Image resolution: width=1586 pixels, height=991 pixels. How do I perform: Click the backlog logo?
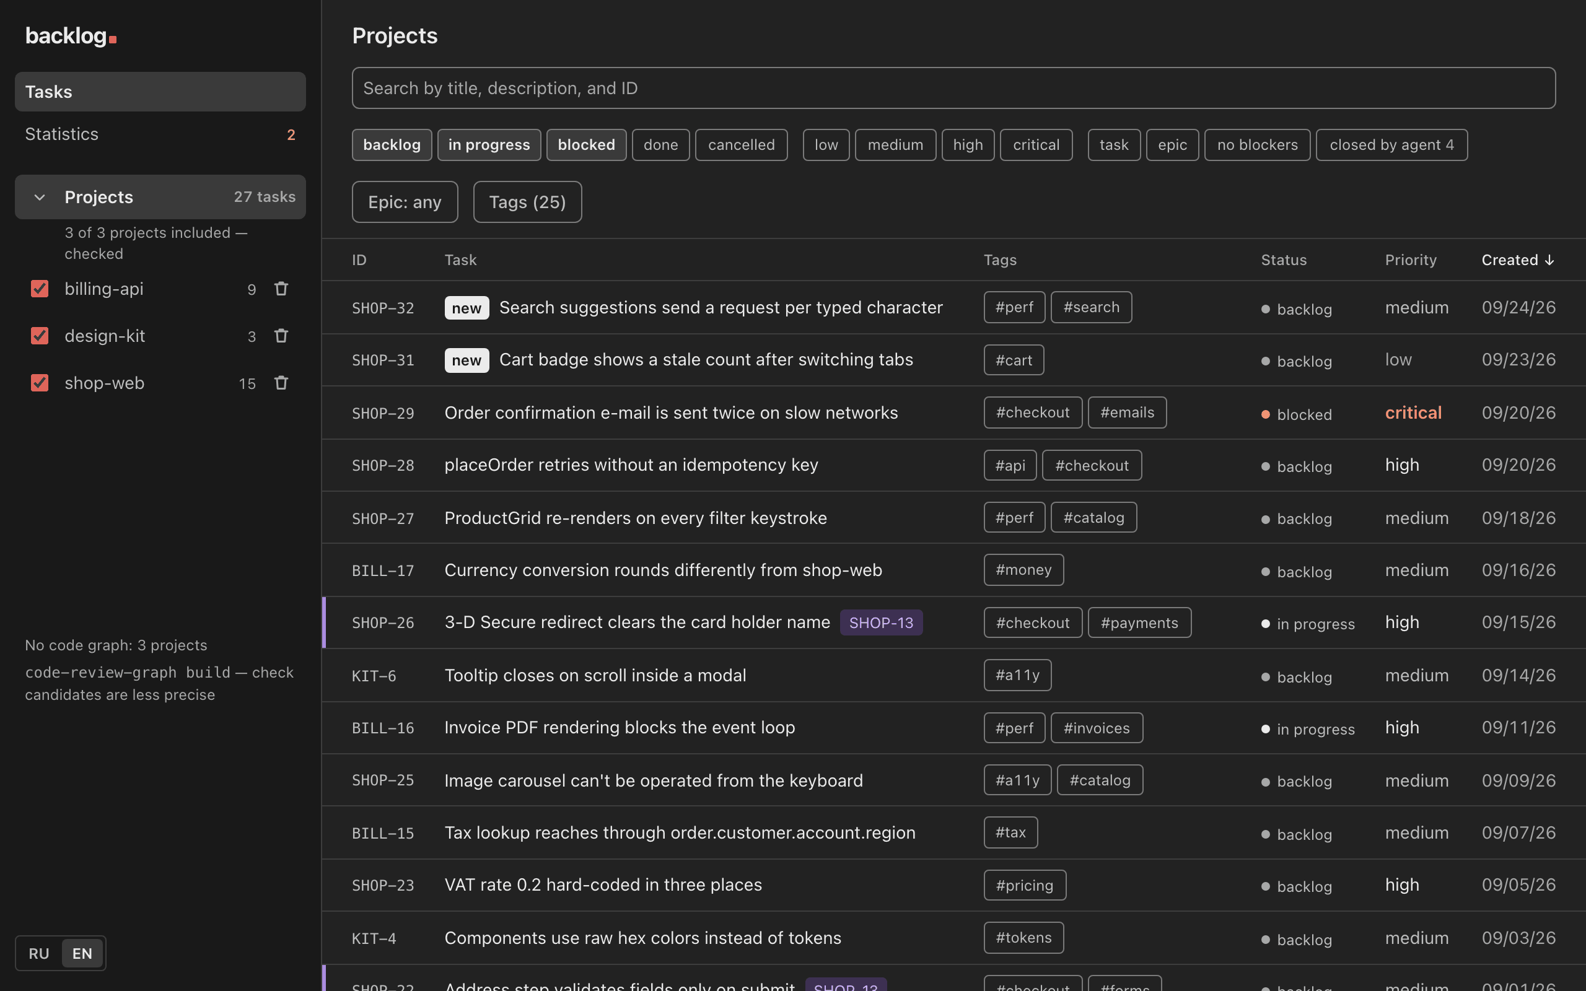click(71, 36)
